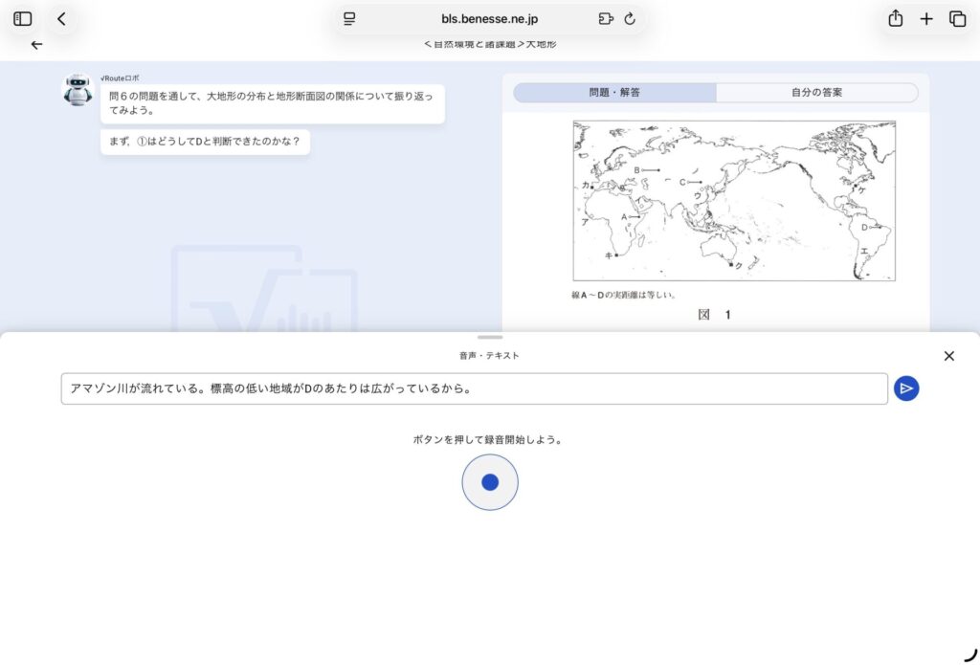The image size is (980, 665).
Task: Click the answer text field about アマゾン川
Action: pyautogui.click(x=474, y=388)
